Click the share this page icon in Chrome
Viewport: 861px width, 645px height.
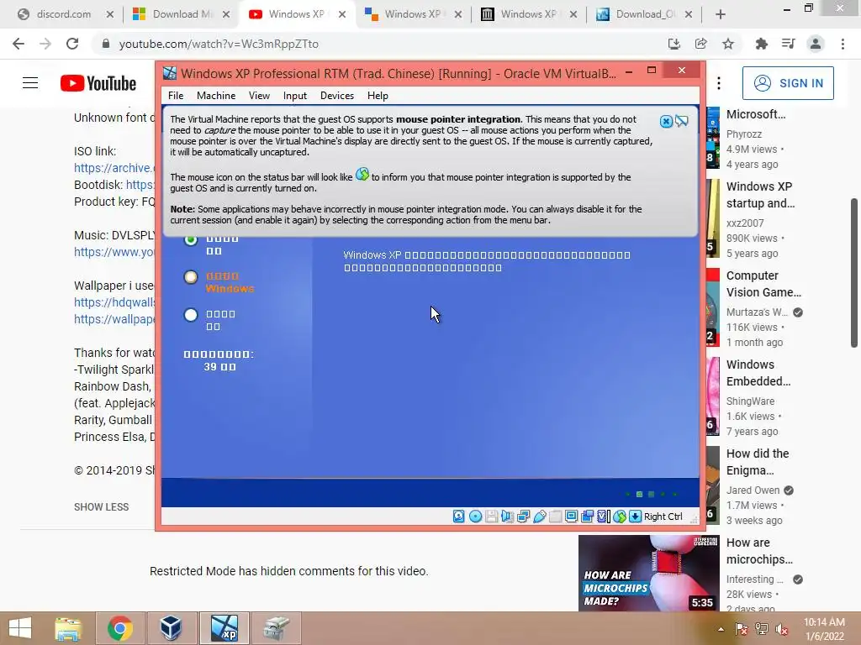point(701,44)
